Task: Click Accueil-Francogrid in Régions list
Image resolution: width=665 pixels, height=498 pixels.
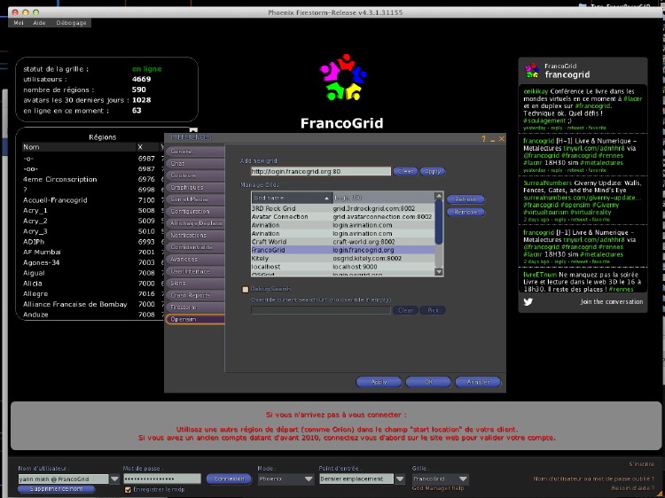Action: point(55,200)
